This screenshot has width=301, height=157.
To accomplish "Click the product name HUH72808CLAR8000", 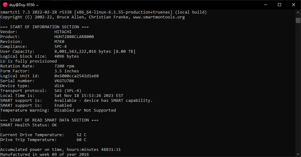I will click(74, 36).
